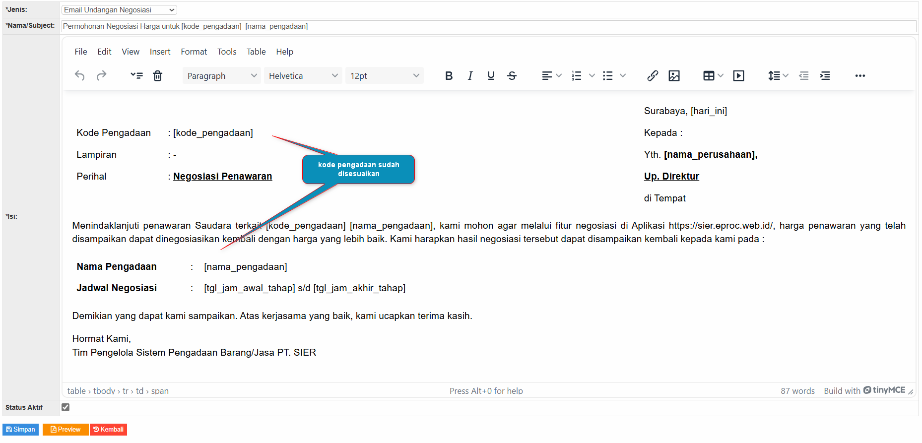
Task: Click the Simpan button
Action: [21, 430]
